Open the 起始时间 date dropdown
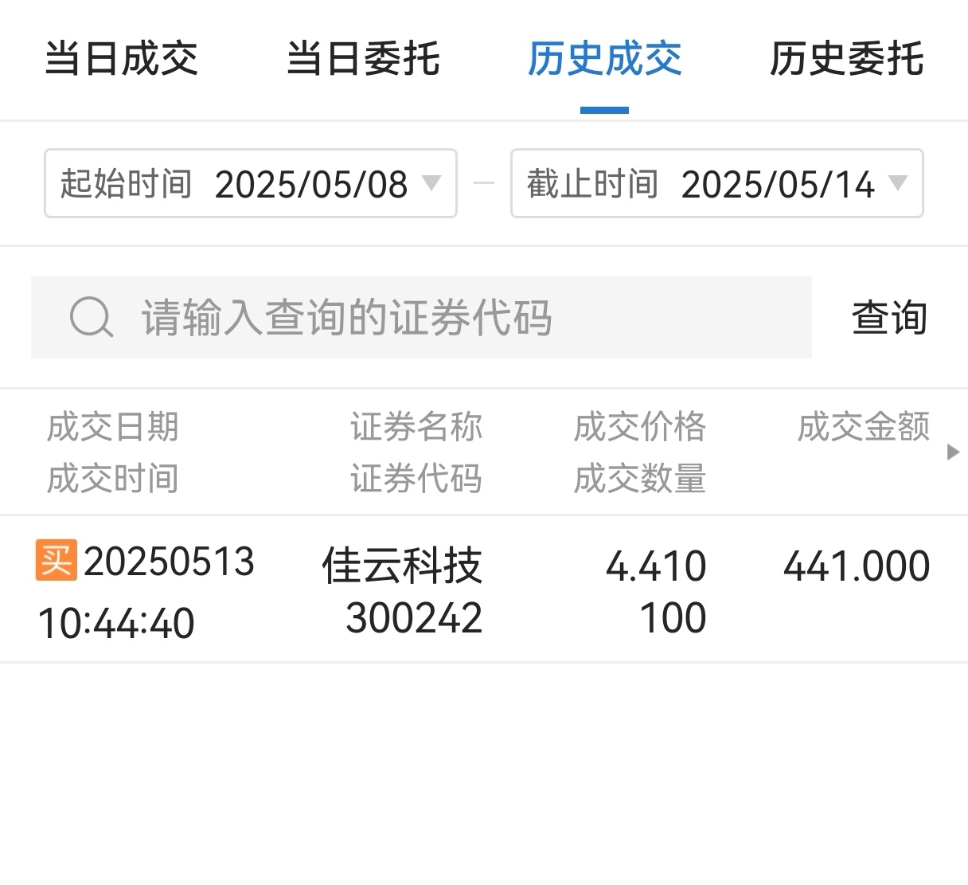 (251, 183)
